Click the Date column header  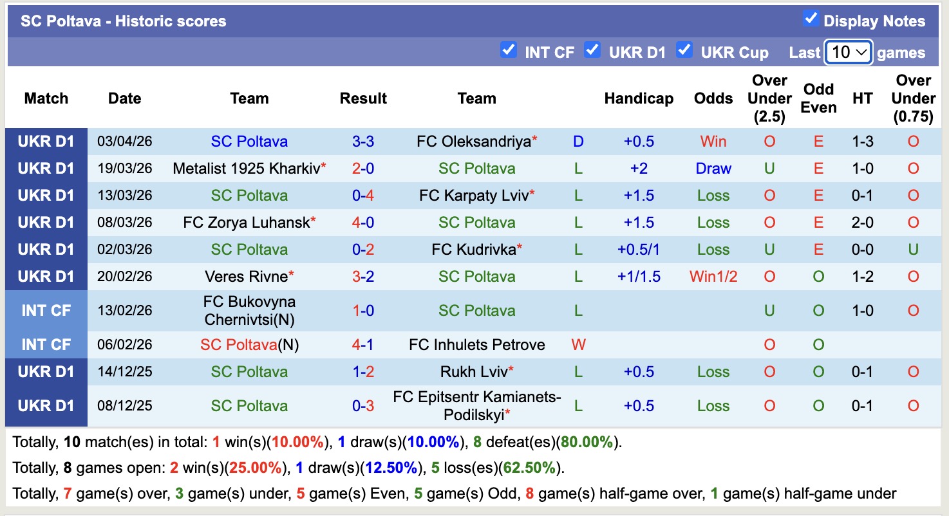[124, 98]
